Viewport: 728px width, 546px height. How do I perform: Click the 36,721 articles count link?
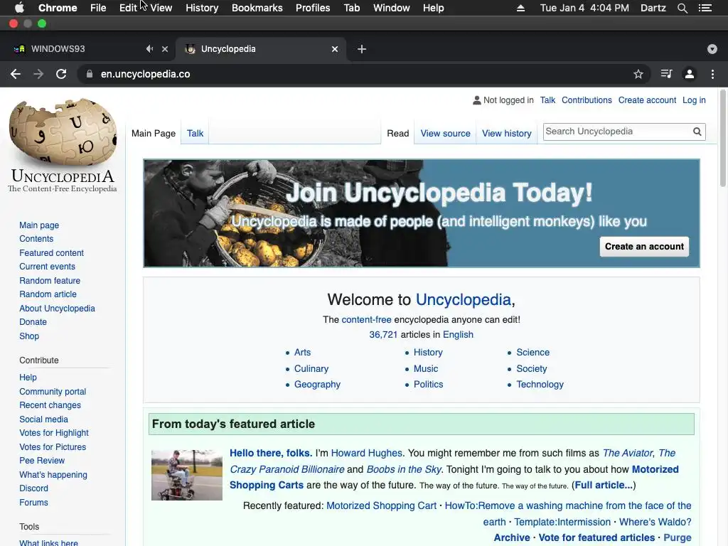[x=383, y=335]
